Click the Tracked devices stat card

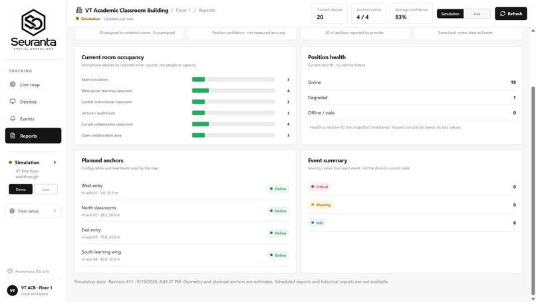[330, 14]
